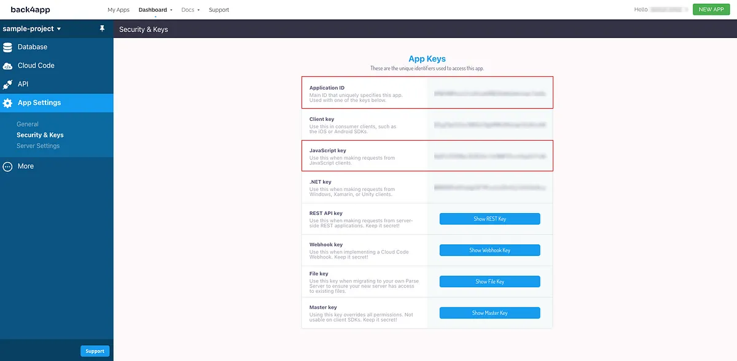Open Support from the top navigation

point(219,9)
